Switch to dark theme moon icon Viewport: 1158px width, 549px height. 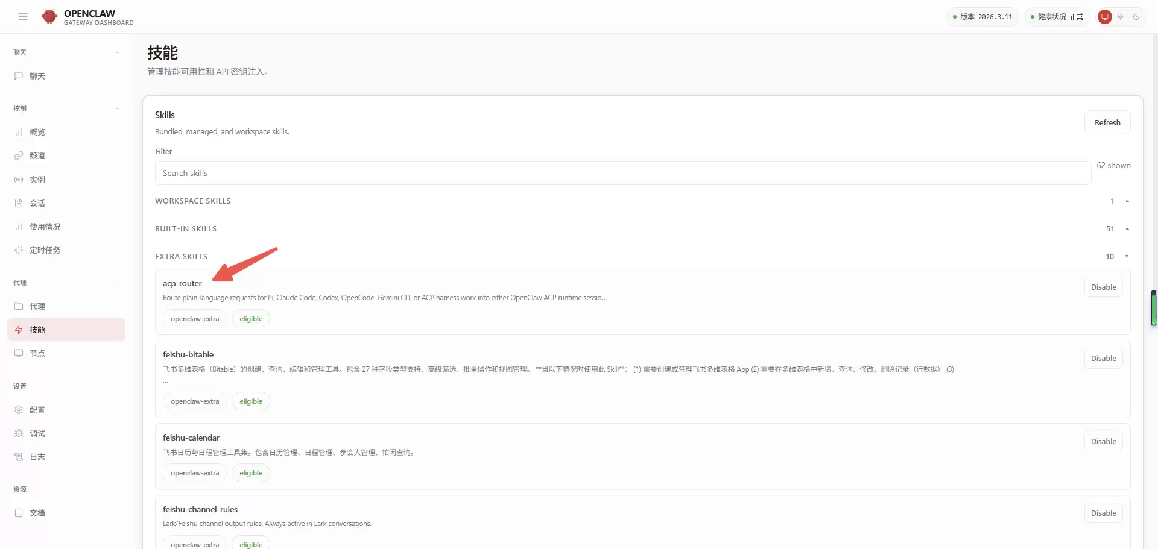[x=1136, y=17]
